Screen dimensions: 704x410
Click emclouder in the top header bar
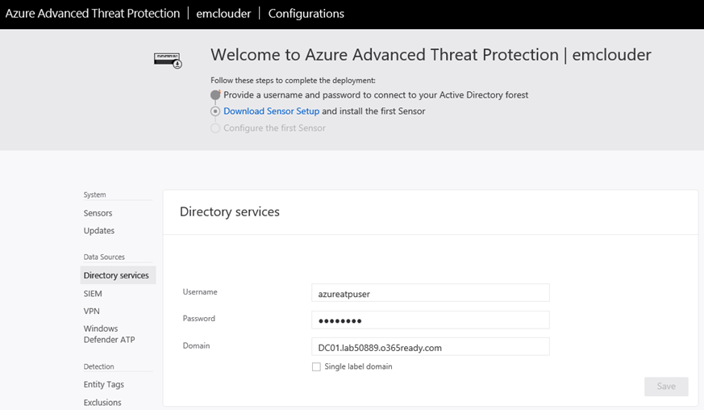(223, 14)
